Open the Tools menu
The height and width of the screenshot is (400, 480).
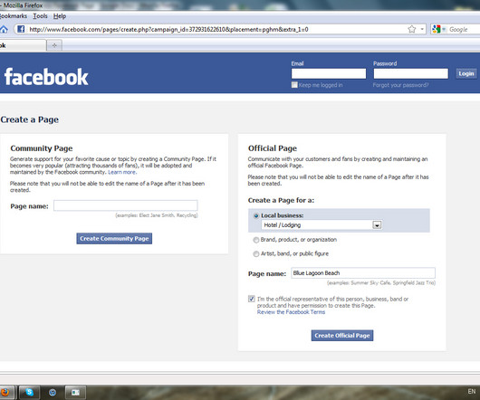[40, 16]
